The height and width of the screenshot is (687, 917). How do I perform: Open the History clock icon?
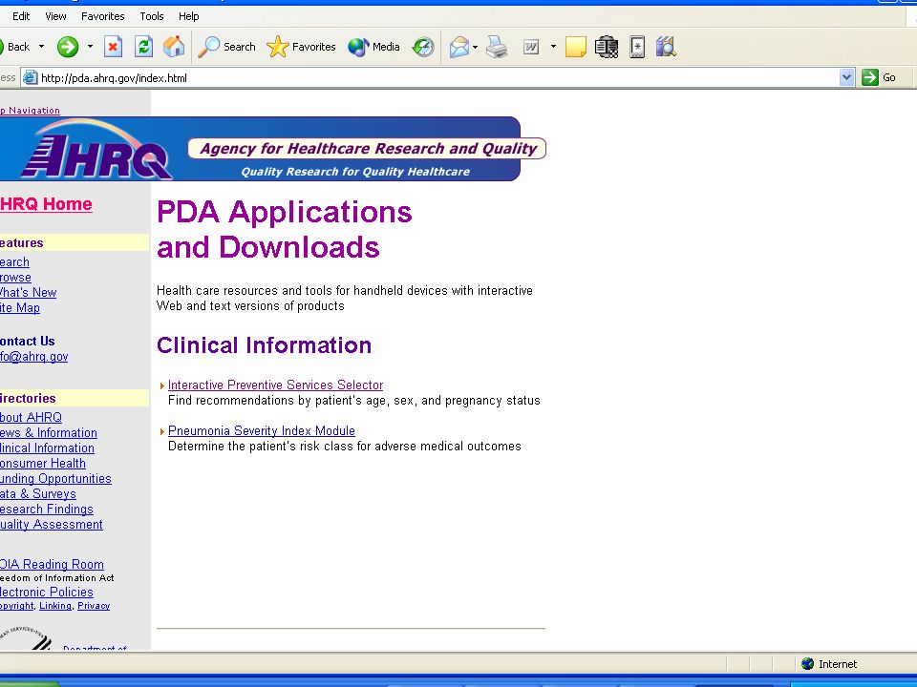(x=423, y=47)
